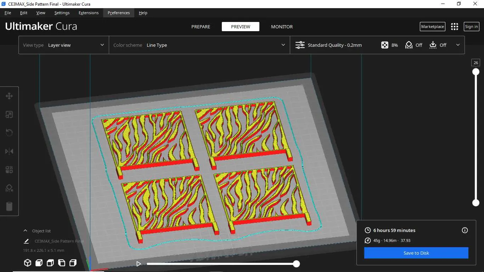Open the Settings menu
Screen dimensions: 484x272
tap(62, 13)
